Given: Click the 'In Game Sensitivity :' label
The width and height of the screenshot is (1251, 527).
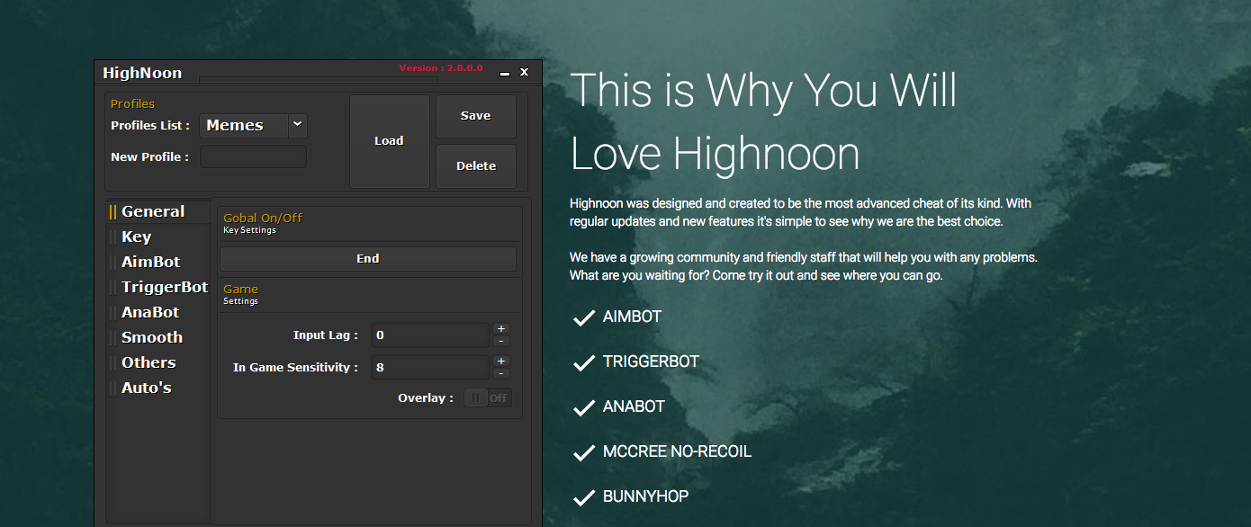Looking at the screenshot, I should tap(296, 368).
